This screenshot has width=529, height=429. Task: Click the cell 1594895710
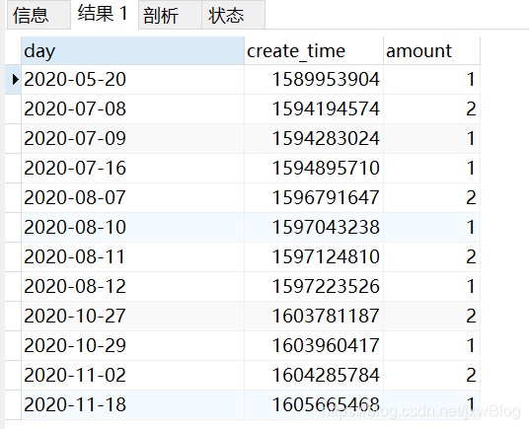click(314, 169)
